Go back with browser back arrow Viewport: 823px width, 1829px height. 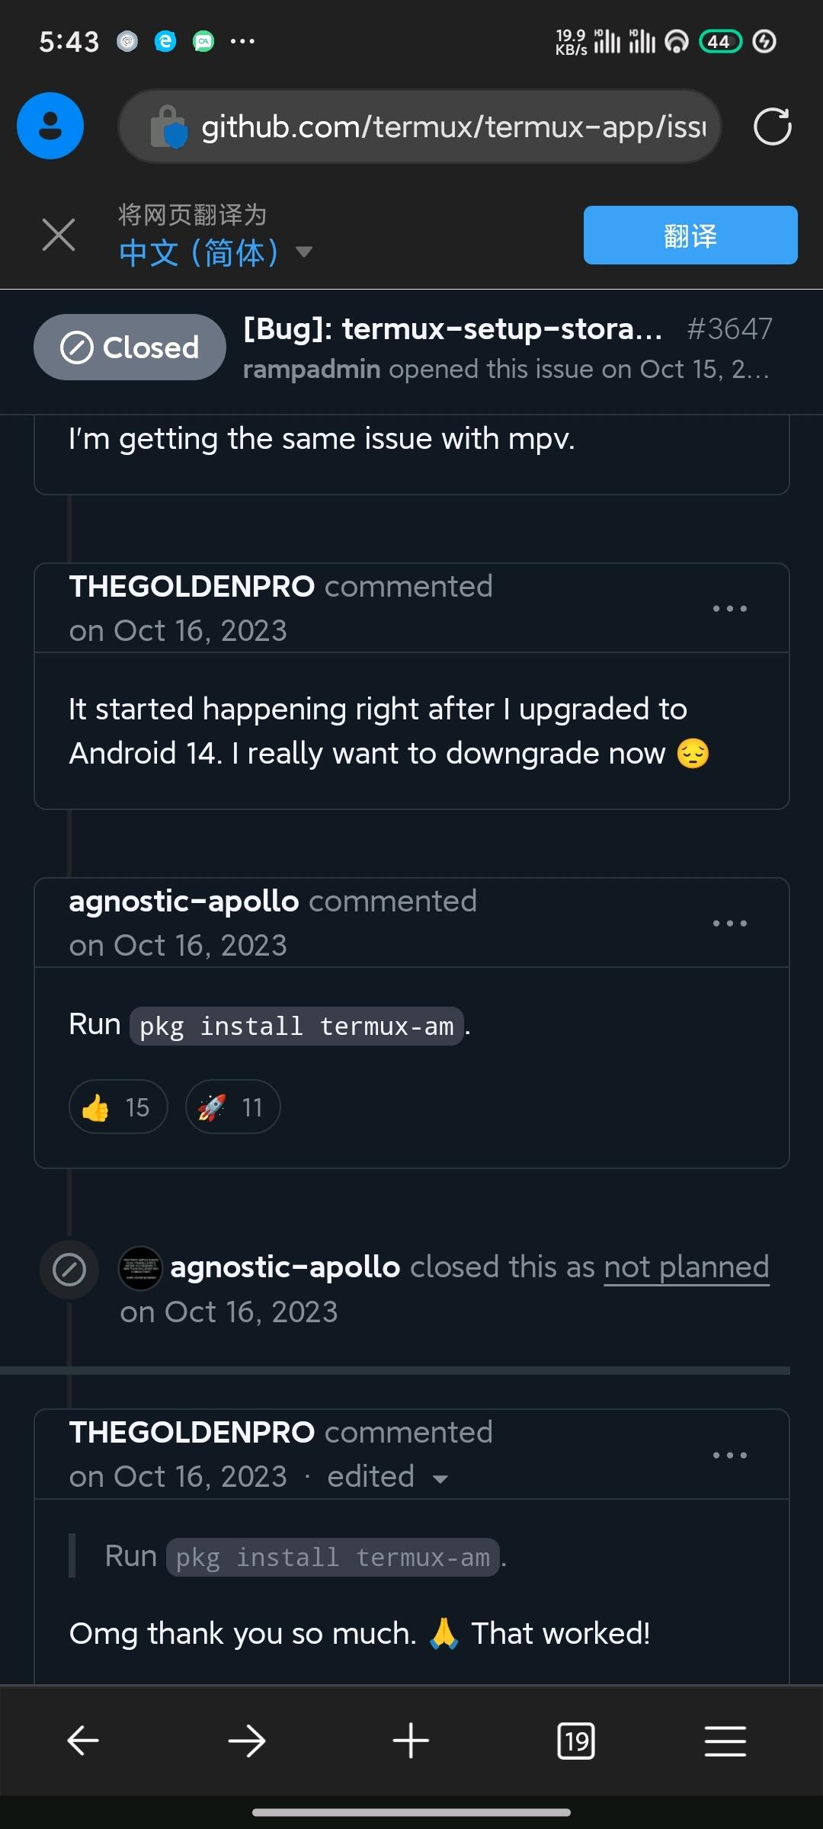click(x=83, y=1741)
